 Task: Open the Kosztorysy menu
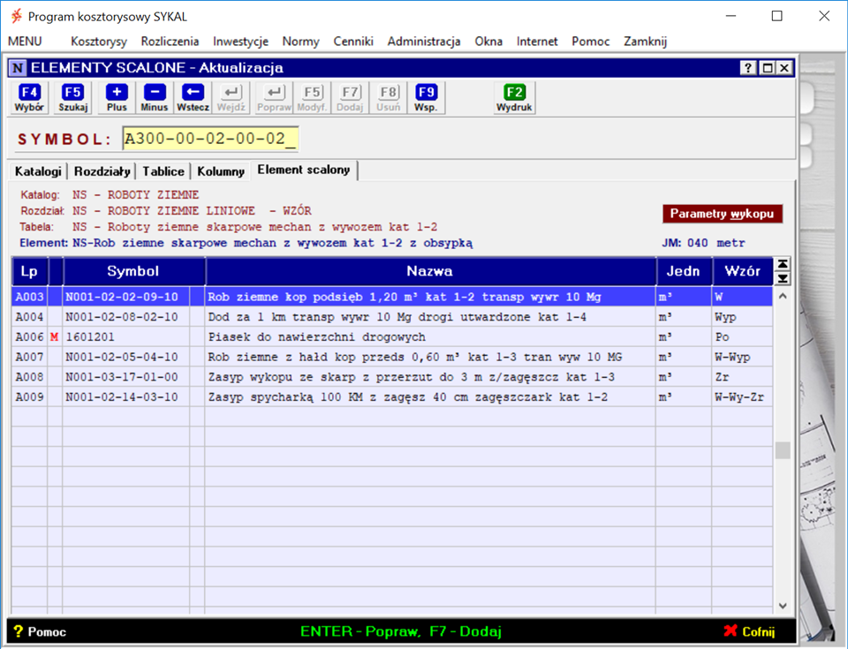click(99, 42)
